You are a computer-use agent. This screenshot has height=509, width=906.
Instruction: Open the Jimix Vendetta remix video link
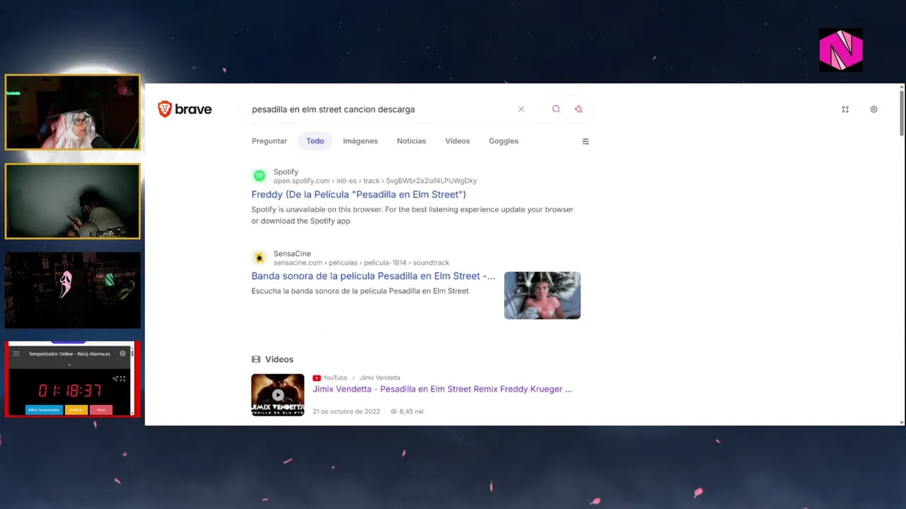coord(442,389)
